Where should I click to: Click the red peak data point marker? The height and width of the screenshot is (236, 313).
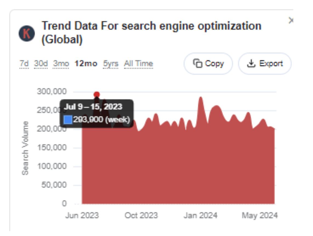click(x=96, y=94)
